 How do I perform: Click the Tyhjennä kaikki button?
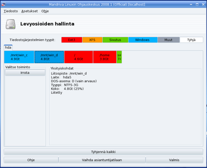103,152
